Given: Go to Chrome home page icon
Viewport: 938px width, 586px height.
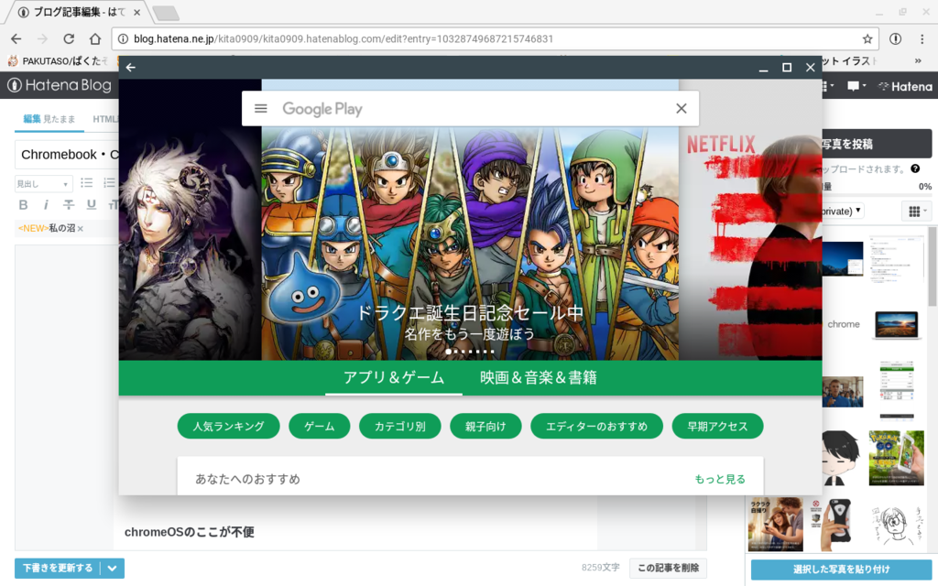Looking at the screenshot, I should point(95,38).
